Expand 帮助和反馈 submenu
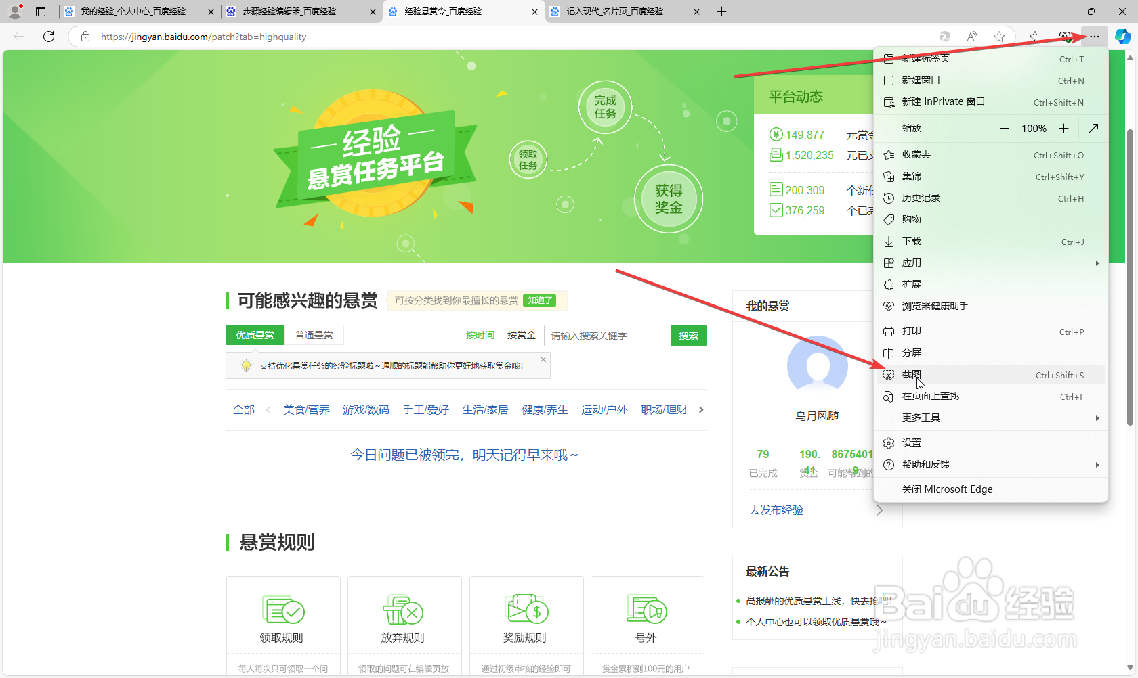Viewport: 1138px width, 678px height. (991, 465)
